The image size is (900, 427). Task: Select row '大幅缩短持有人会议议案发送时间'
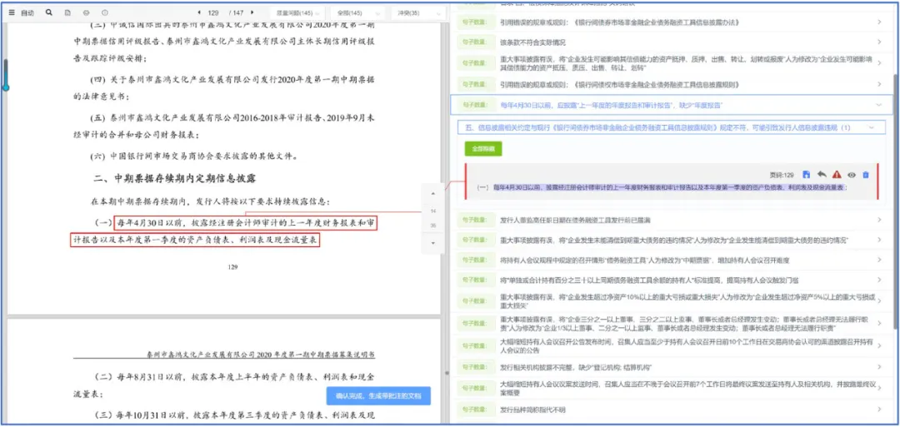click(672, 388)
